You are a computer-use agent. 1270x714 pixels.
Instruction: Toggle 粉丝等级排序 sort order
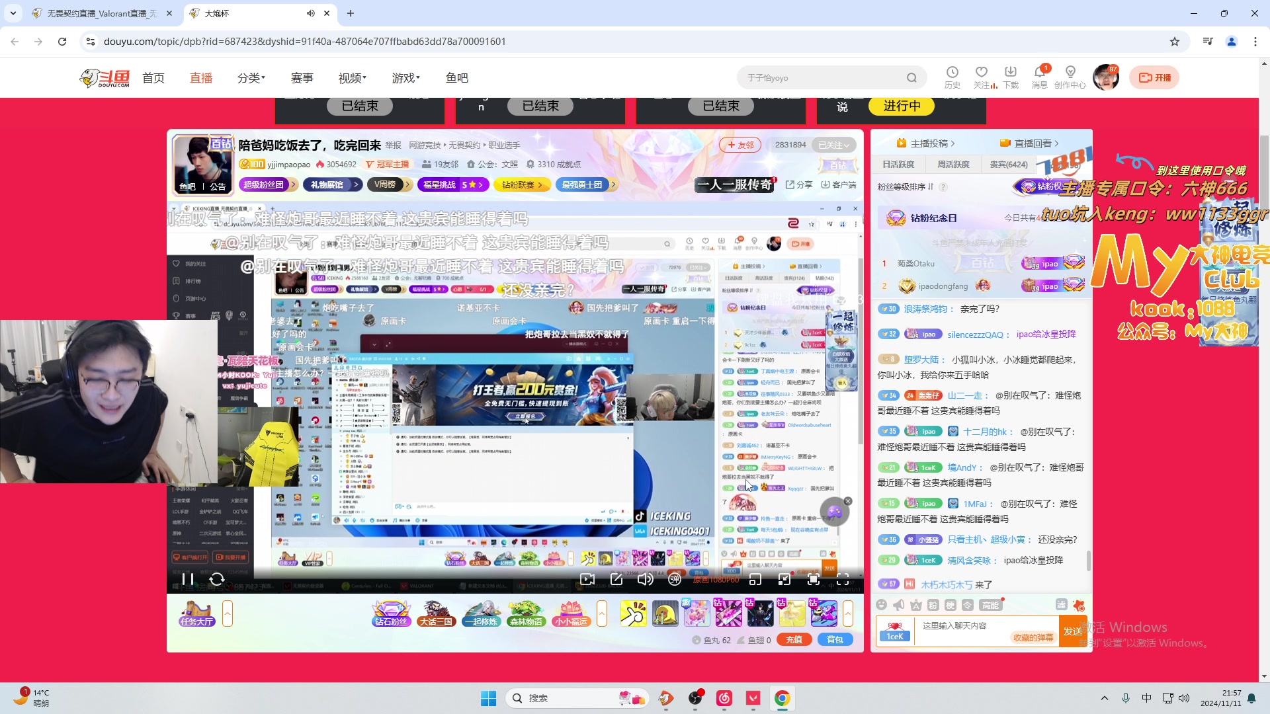tap(906, 186)
